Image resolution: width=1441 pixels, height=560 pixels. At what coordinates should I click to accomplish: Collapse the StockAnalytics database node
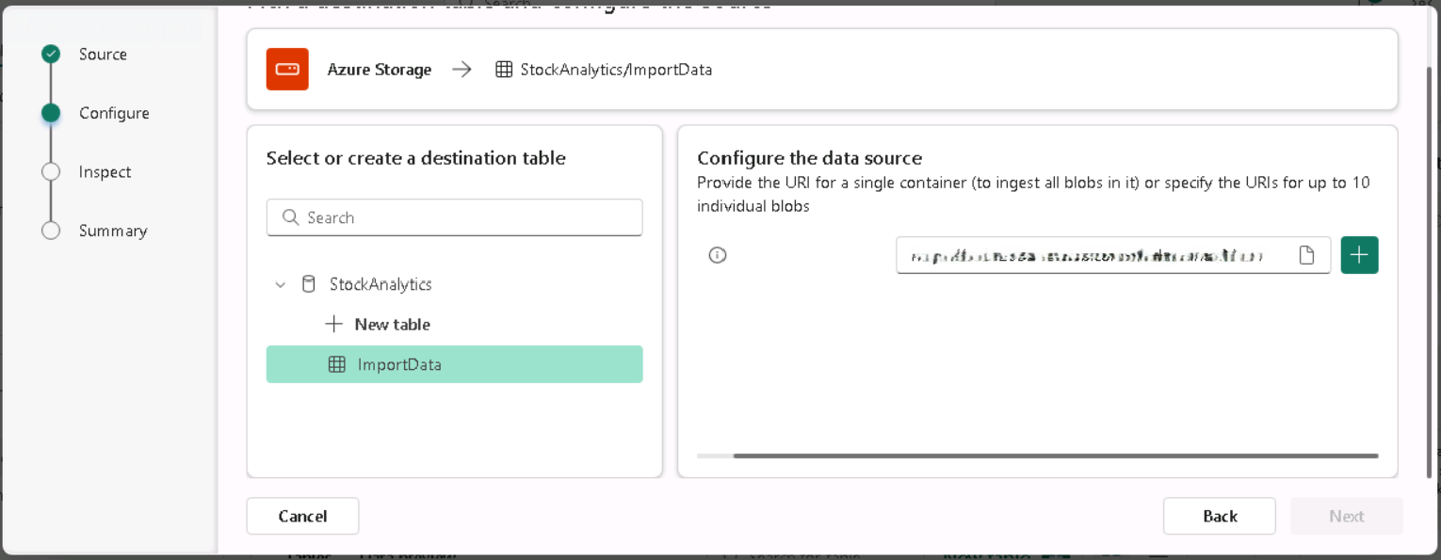click(280, 284)
